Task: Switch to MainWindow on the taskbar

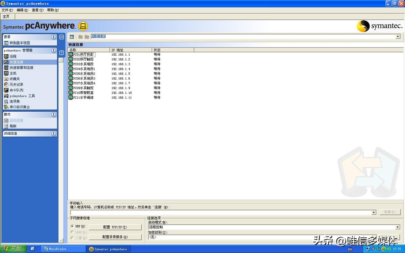Action: click(63, 249)
